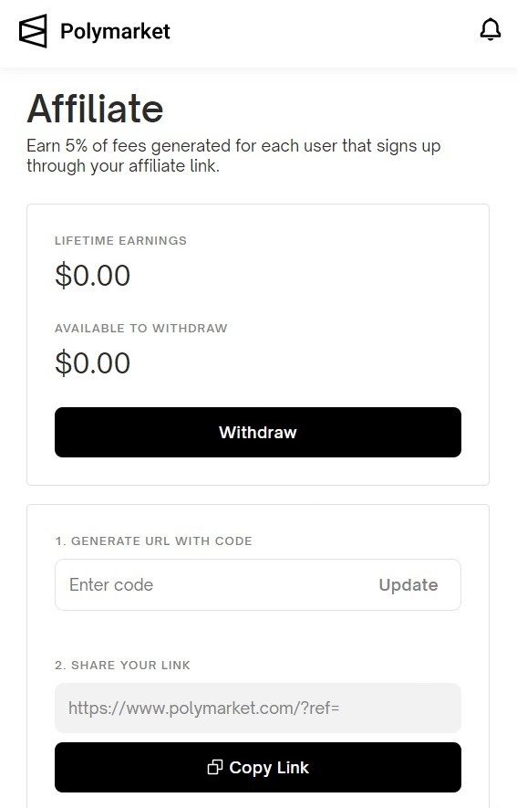Click the Lifetime Earnings $0.00 amount
This screenshot has height=808, width=517.
click(93, 275)
